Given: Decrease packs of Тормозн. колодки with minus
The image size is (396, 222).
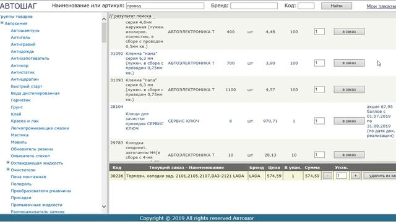Looking at the screenshot, I should click(x=327, y=176).
